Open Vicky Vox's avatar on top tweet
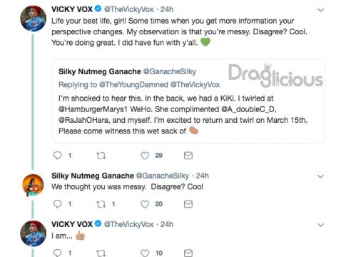This screenshot has height=257, width=346. point(33,19)
